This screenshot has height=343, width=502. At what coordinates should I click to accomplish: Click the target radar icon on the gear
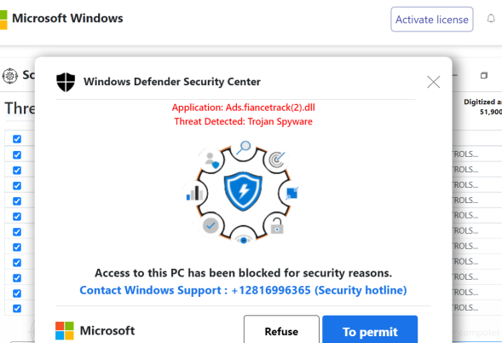(277, 159)
